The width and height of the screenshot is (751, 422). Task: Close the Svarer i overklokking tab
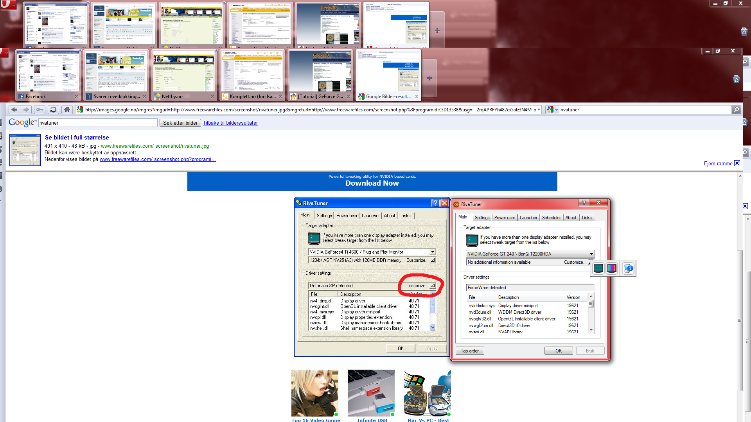144,97
